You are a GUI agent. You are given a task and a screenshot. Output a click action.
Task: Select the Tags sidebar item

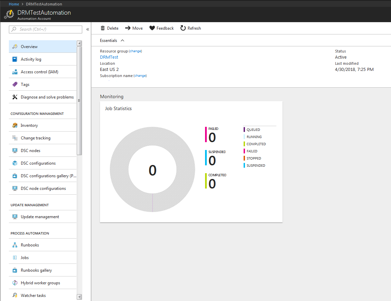click(x=15, y=84)
